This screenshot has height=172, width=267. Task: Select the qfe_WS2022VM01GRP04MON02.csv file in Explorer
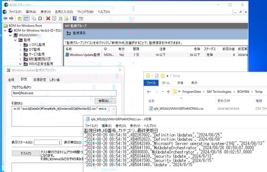(178, 109)
